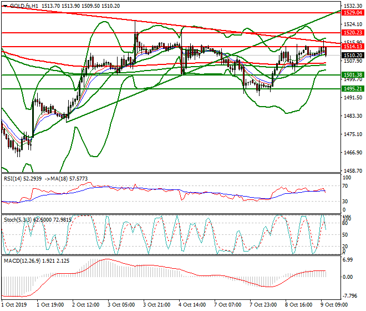Click the RSI(14) 52.2939 indicator label
The width and height of the screenshot is (366, 311).
pyautogui.click(x=23, y=179)
